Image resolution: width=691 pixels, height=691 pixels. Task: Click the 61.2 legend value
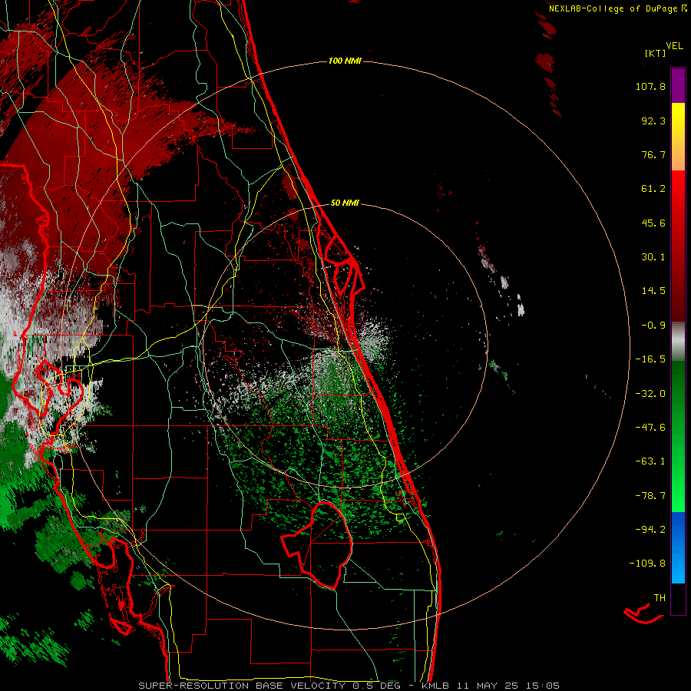[x=653, y=189]
